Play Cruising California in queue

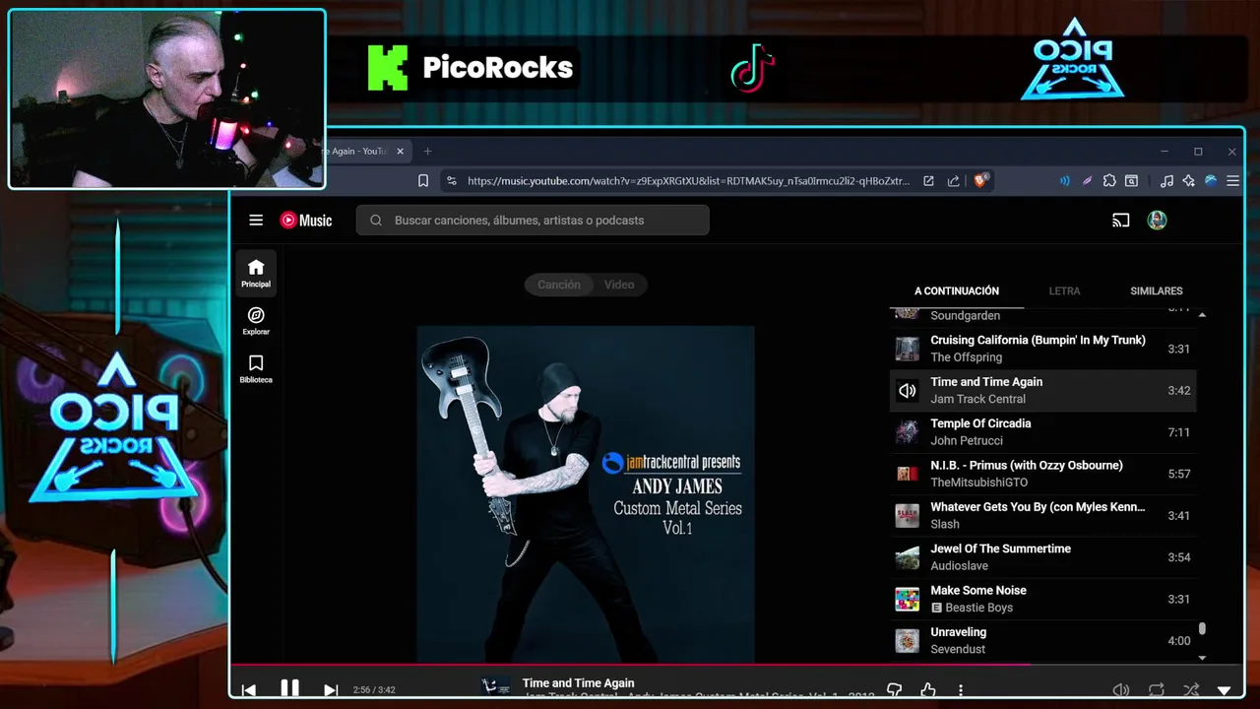(1042, 349)
